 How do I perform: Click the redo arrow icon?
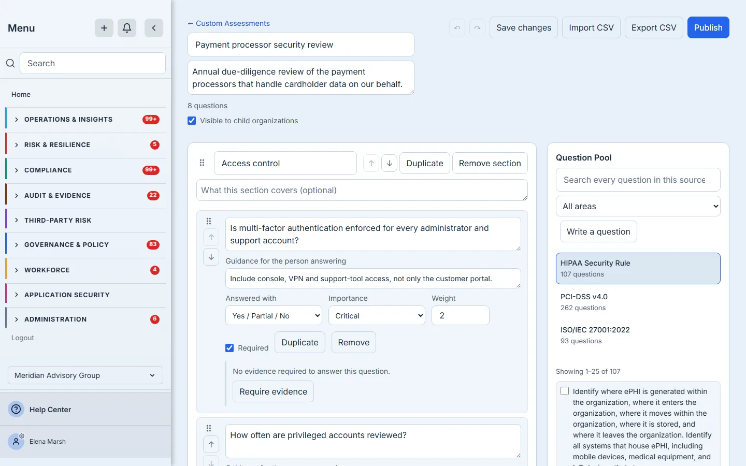(x=477, y=27)
